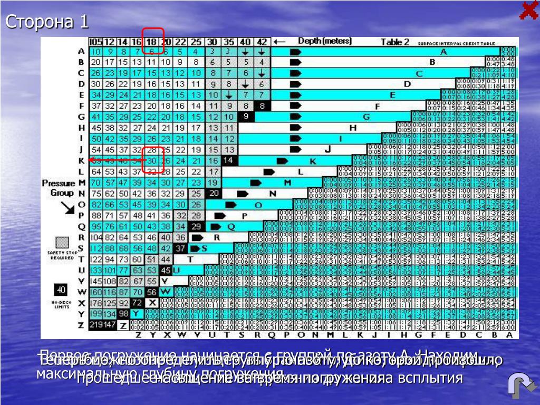Click pressure group row label Z on left
540x405 pixels.
81,325
